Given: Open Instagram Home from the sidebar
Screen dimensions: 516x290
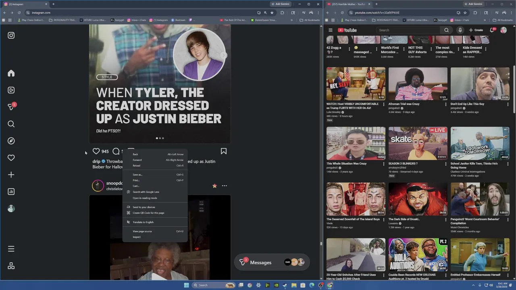Looking at the screenshot, I should [11, 73].
